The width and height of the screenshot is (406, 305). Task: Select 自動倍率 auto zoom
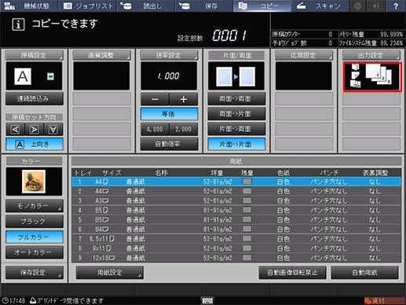coord(169,144)
